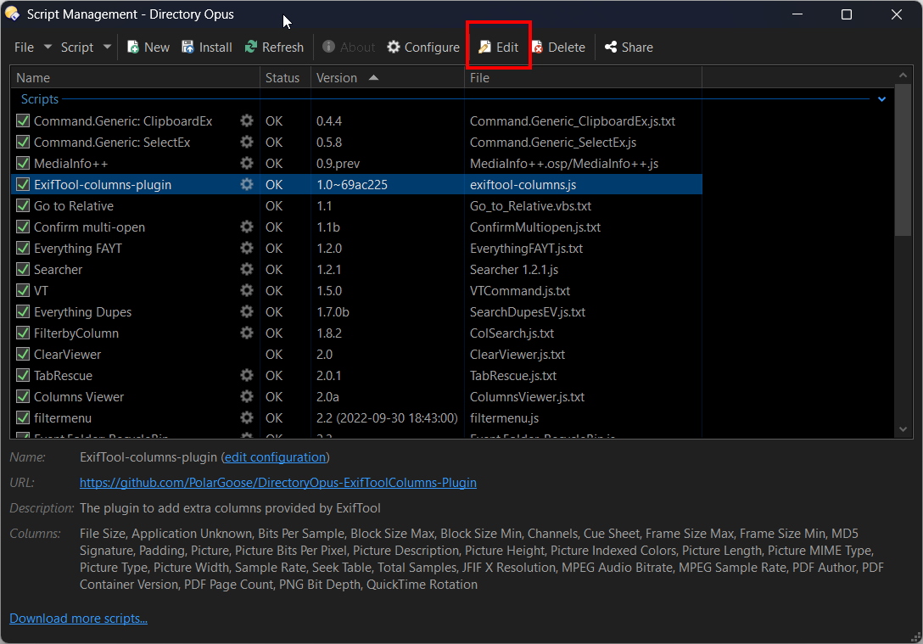Image resolution: width=923 pixels, height=644 pixels.
Task: Click the gear icon next to Searcher
Action: coord(247,269)
